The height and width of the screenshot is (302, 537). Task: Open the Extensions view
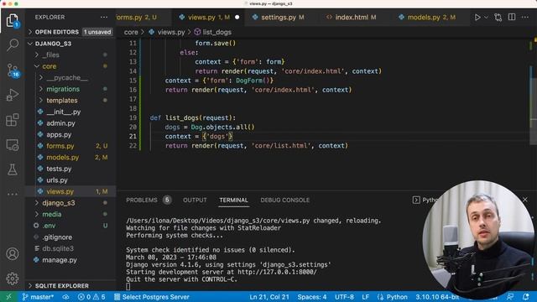[x=13, y=120]
